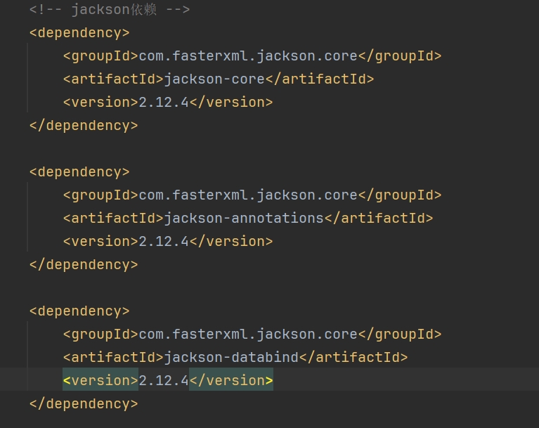The height and width of the screenshot is (428, 539).
Task: Click the 'jackson依赖' XML comment line
Action: click(x=110, y=9)
